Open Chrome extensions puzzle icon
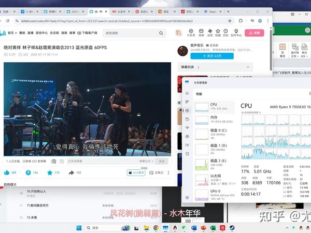This screenshot has width=311, height=233. 241,21
